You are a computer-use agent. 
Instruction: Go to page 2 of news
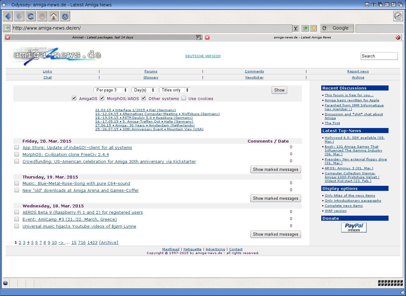(x=20, y=243)
